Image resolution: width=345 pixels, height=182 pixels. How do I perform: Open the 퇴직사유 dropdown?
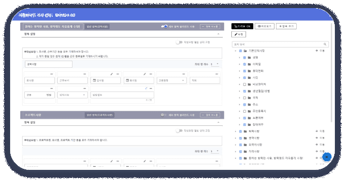click(x=73, y=95)
